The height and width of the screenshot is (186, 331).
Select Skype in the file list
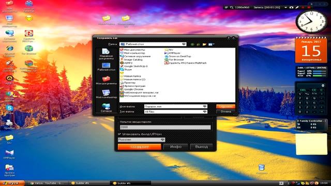point(126,69)
